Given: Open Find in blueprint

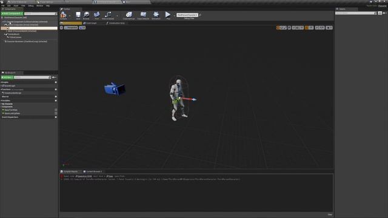Looking at the screenshot, I should (97, 15).
